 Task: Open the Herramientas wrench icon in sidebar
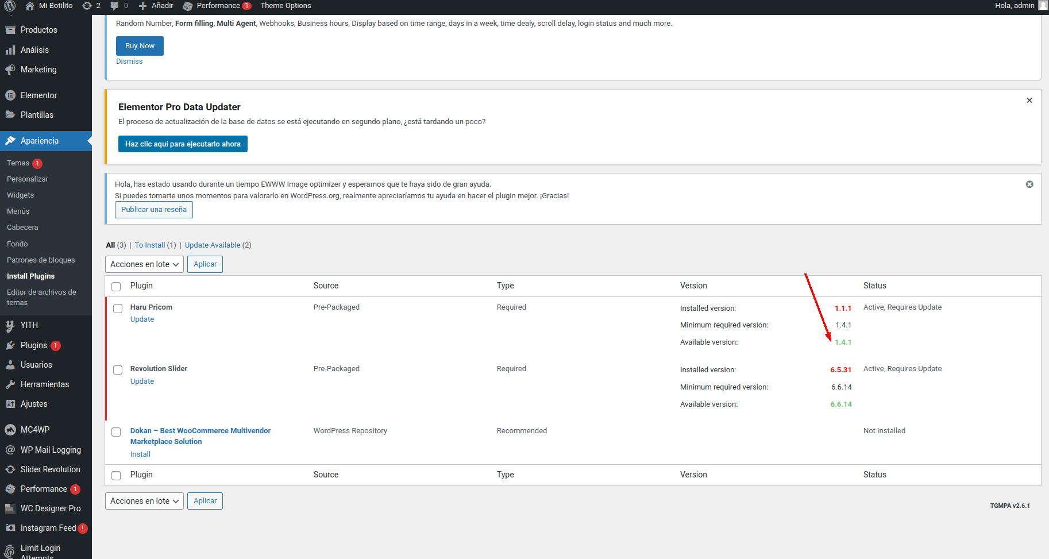coord(10,384)
